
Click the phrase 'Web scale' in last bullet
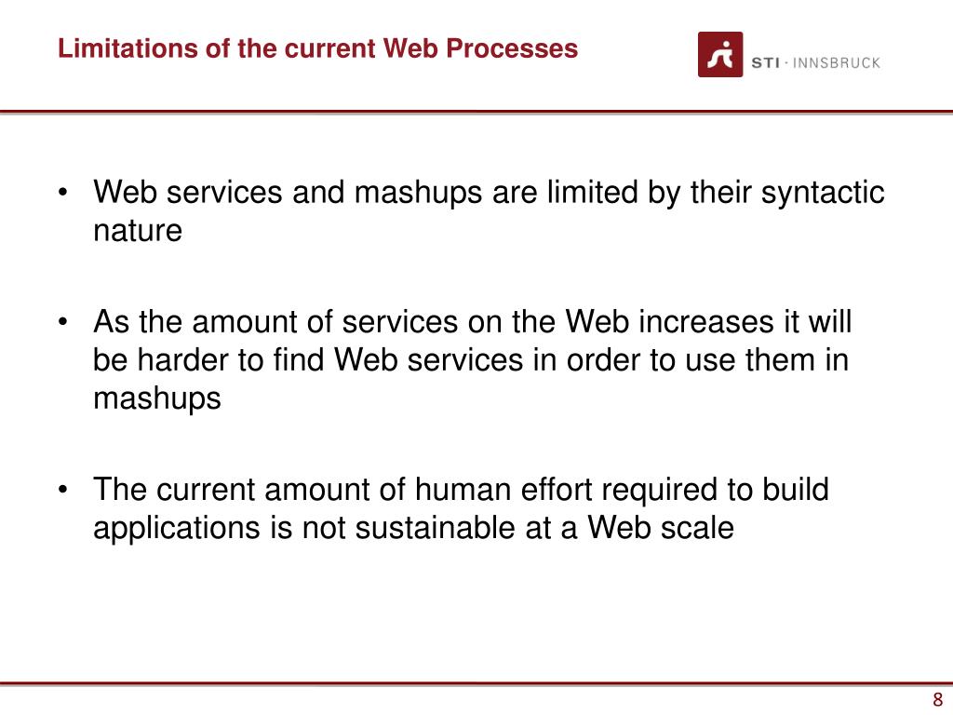click(660, 527)
